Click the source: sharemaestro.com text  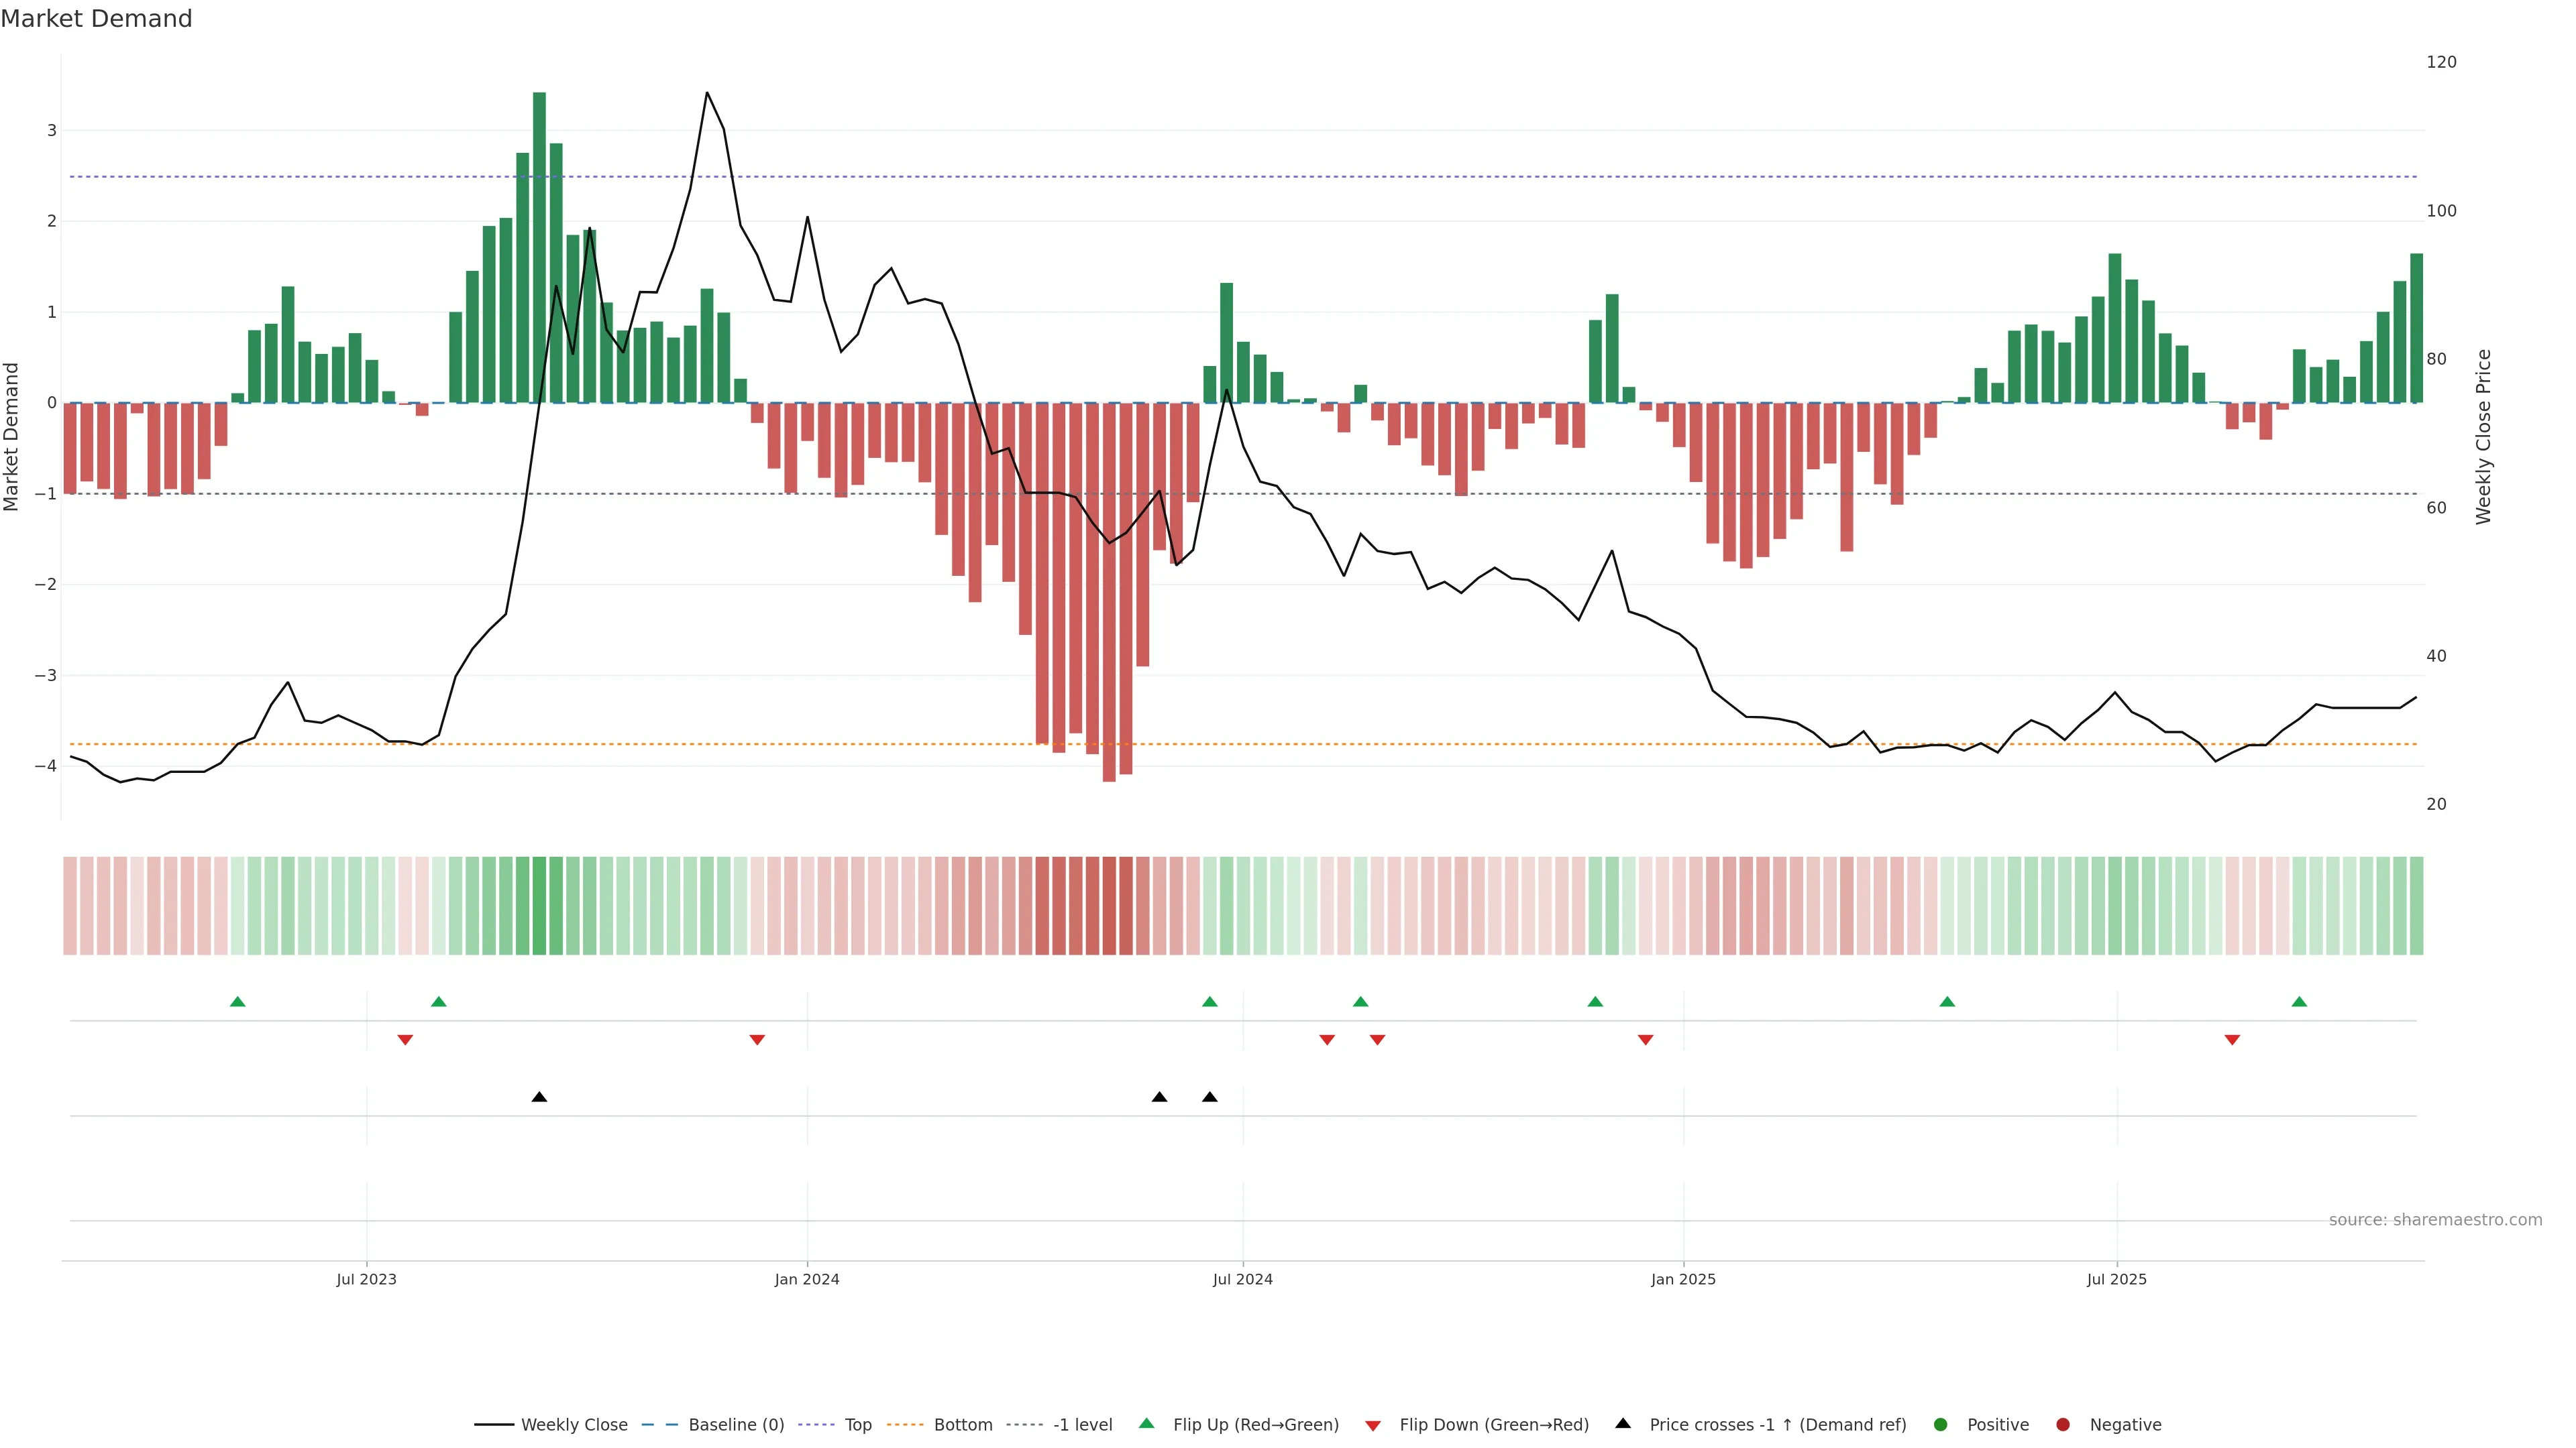[2435, 1220]
